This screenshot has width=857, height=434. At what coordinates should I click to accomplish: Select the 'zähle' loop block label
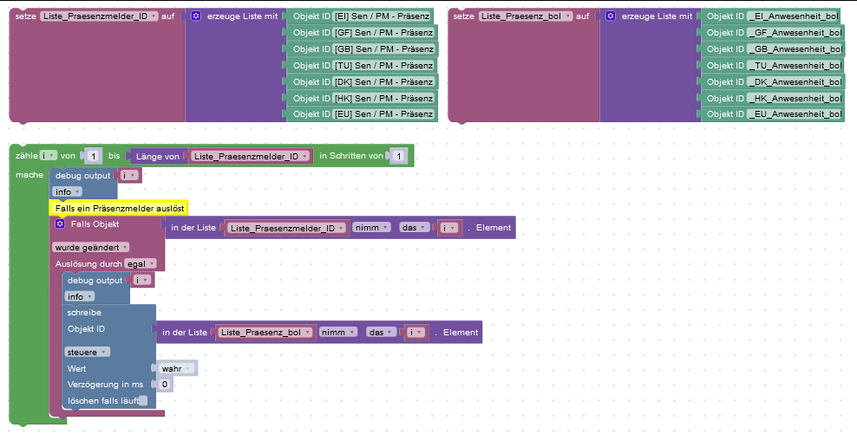26,156
